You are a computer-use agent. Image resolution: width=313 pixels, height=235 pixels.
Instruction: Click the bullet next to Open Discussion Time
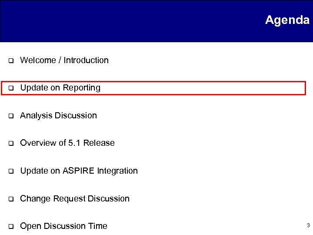(10, 226)
